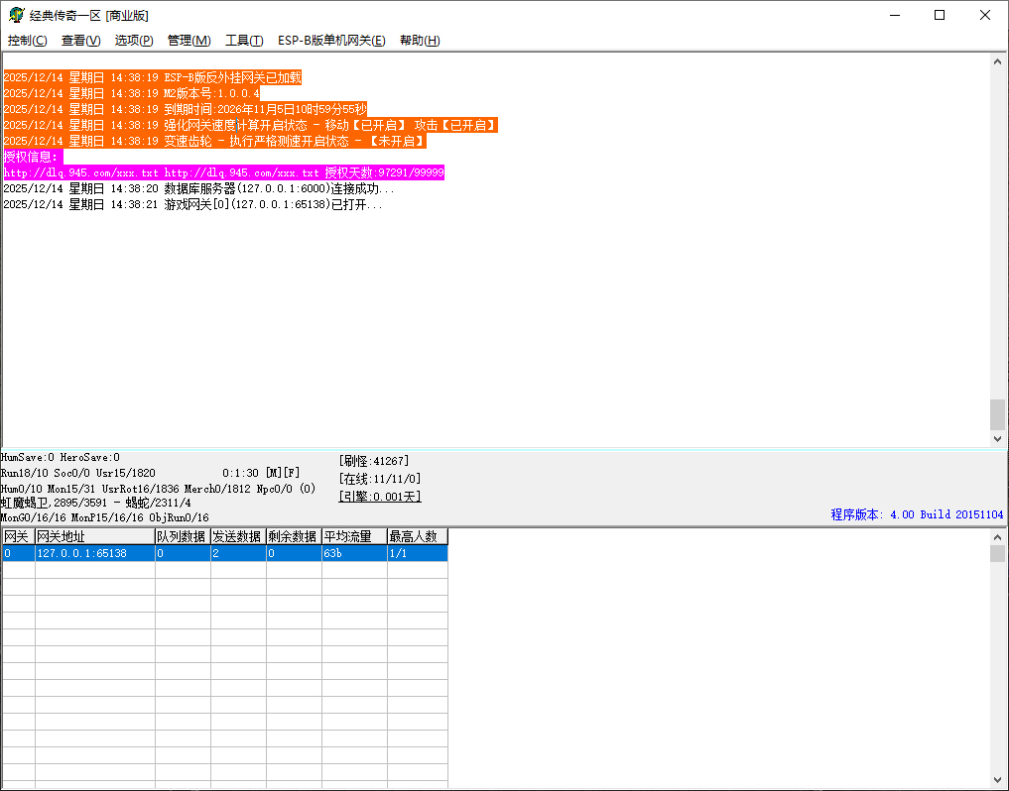Open the ESP-B版单机网关(E) menu
Screen dimensions: 1009x791
pyautogui.click(x=331, y=41)
